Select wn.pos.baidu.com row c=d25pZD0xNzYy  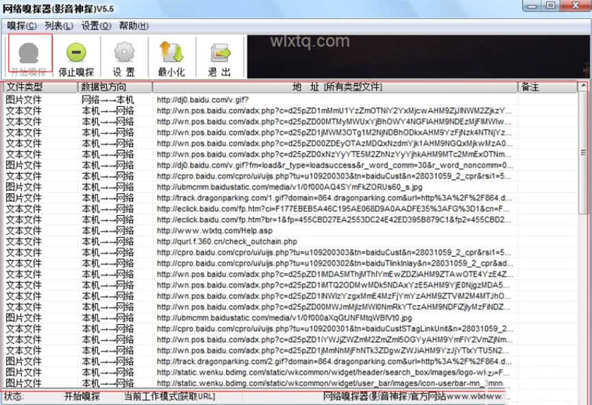pyautogui.click(x=291, y=154)
